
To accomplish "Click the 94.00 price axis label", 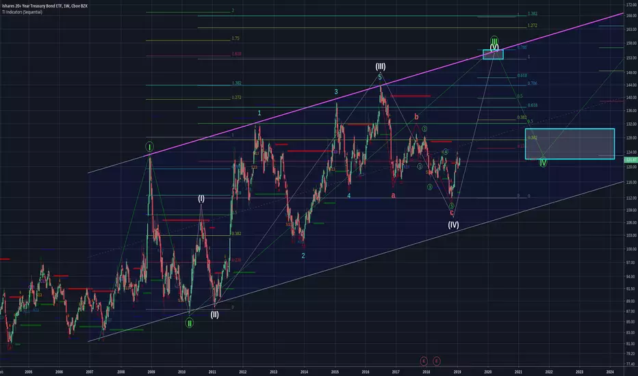I will [631, 276].
